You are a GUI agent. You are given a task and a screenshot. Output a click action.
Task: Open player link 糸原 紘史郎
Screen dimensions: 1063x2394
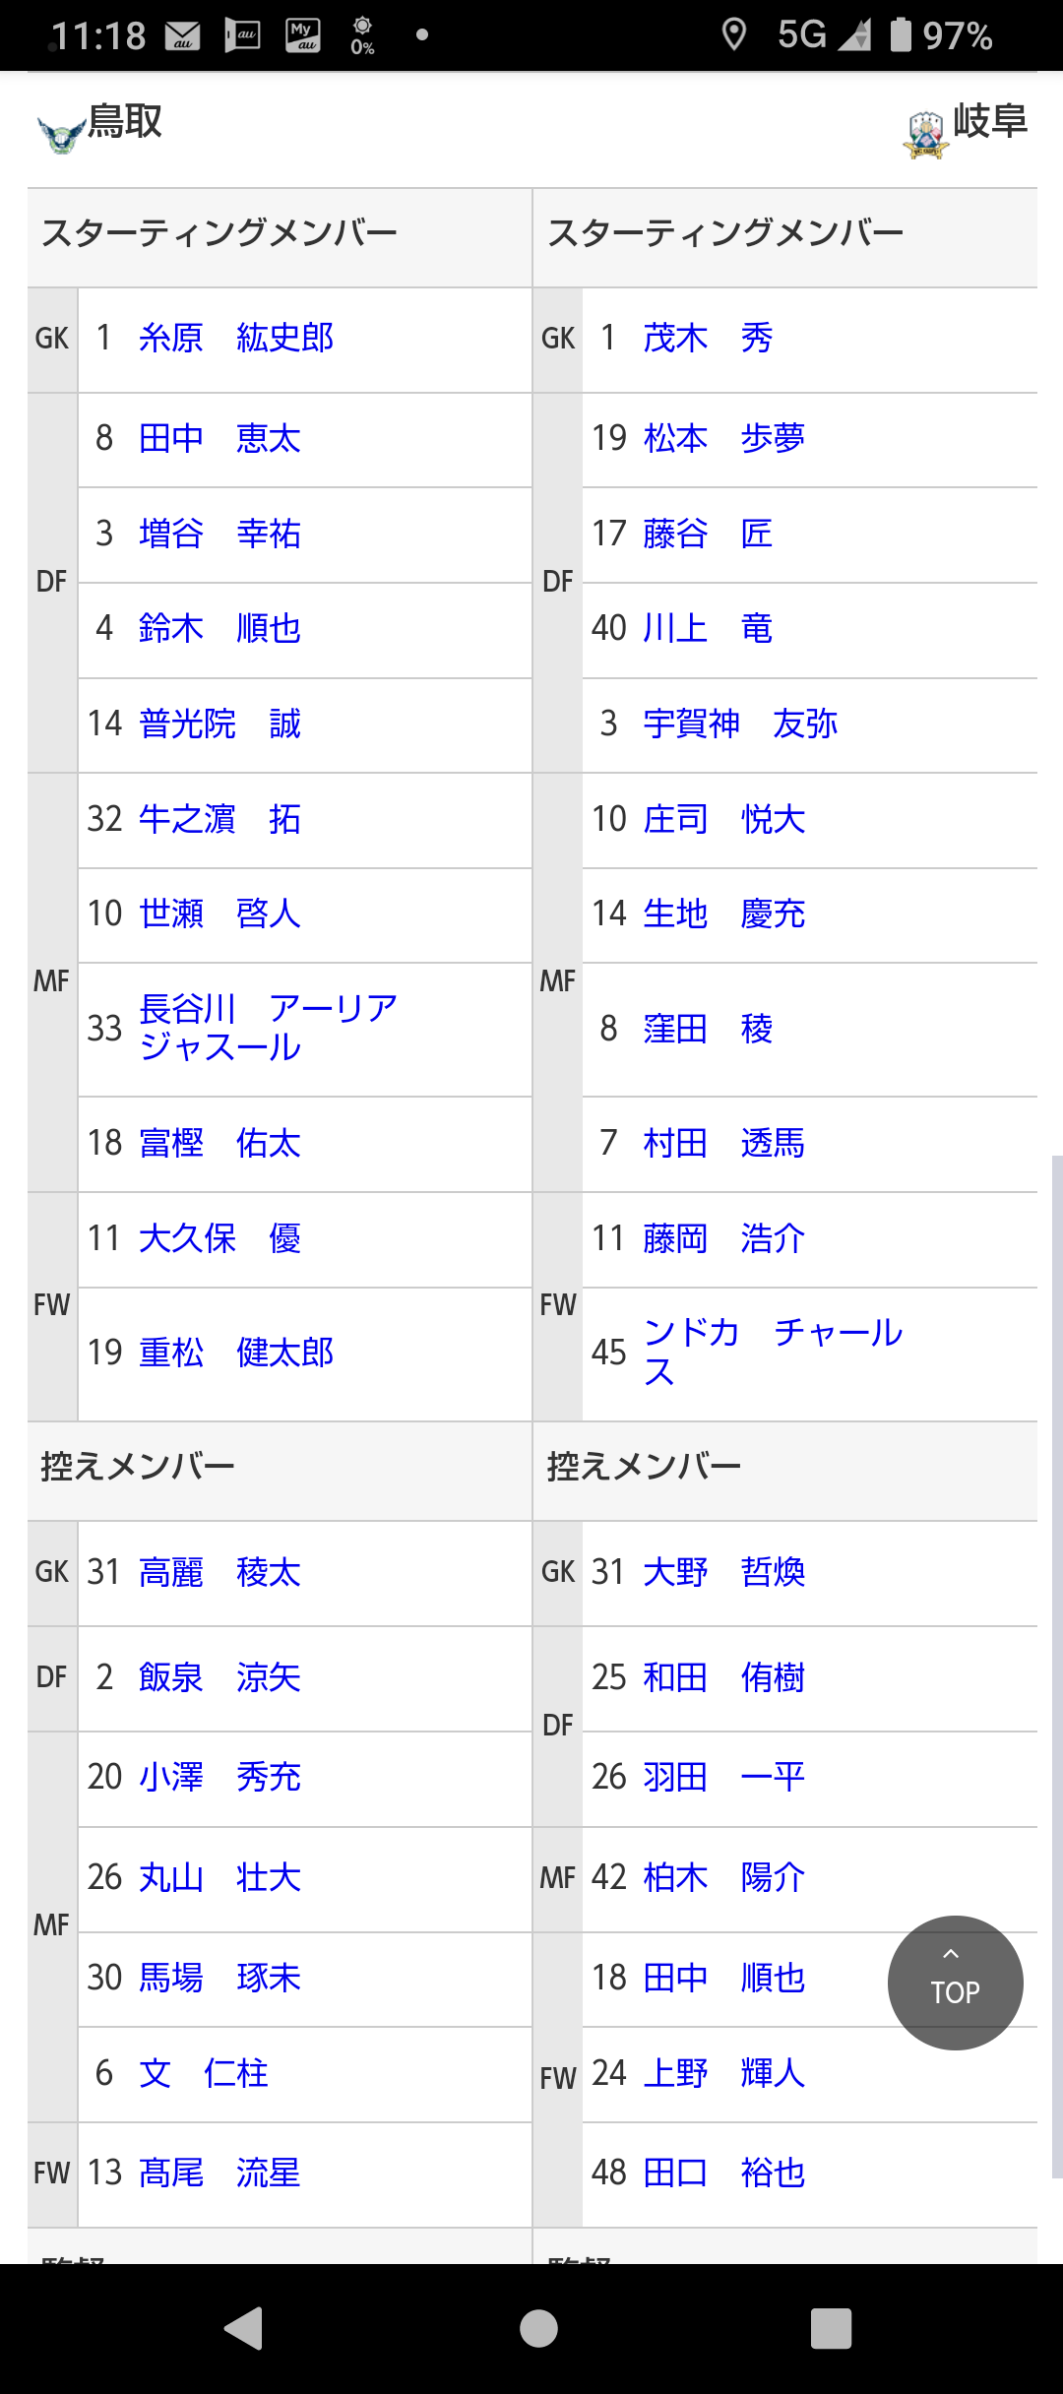tap(236, 339)
